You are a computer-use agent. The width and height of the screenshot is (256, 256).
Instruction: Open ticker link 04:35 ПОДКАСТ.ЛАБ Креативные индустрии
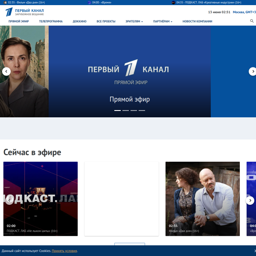[x=209, y=3]
